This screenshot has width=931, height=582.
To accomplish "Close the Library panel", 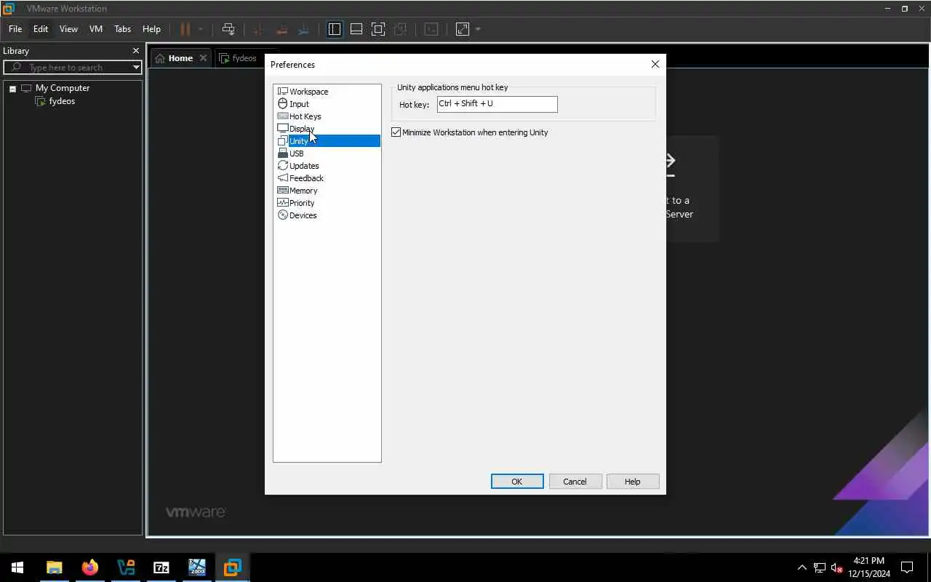I will [135, 51].
